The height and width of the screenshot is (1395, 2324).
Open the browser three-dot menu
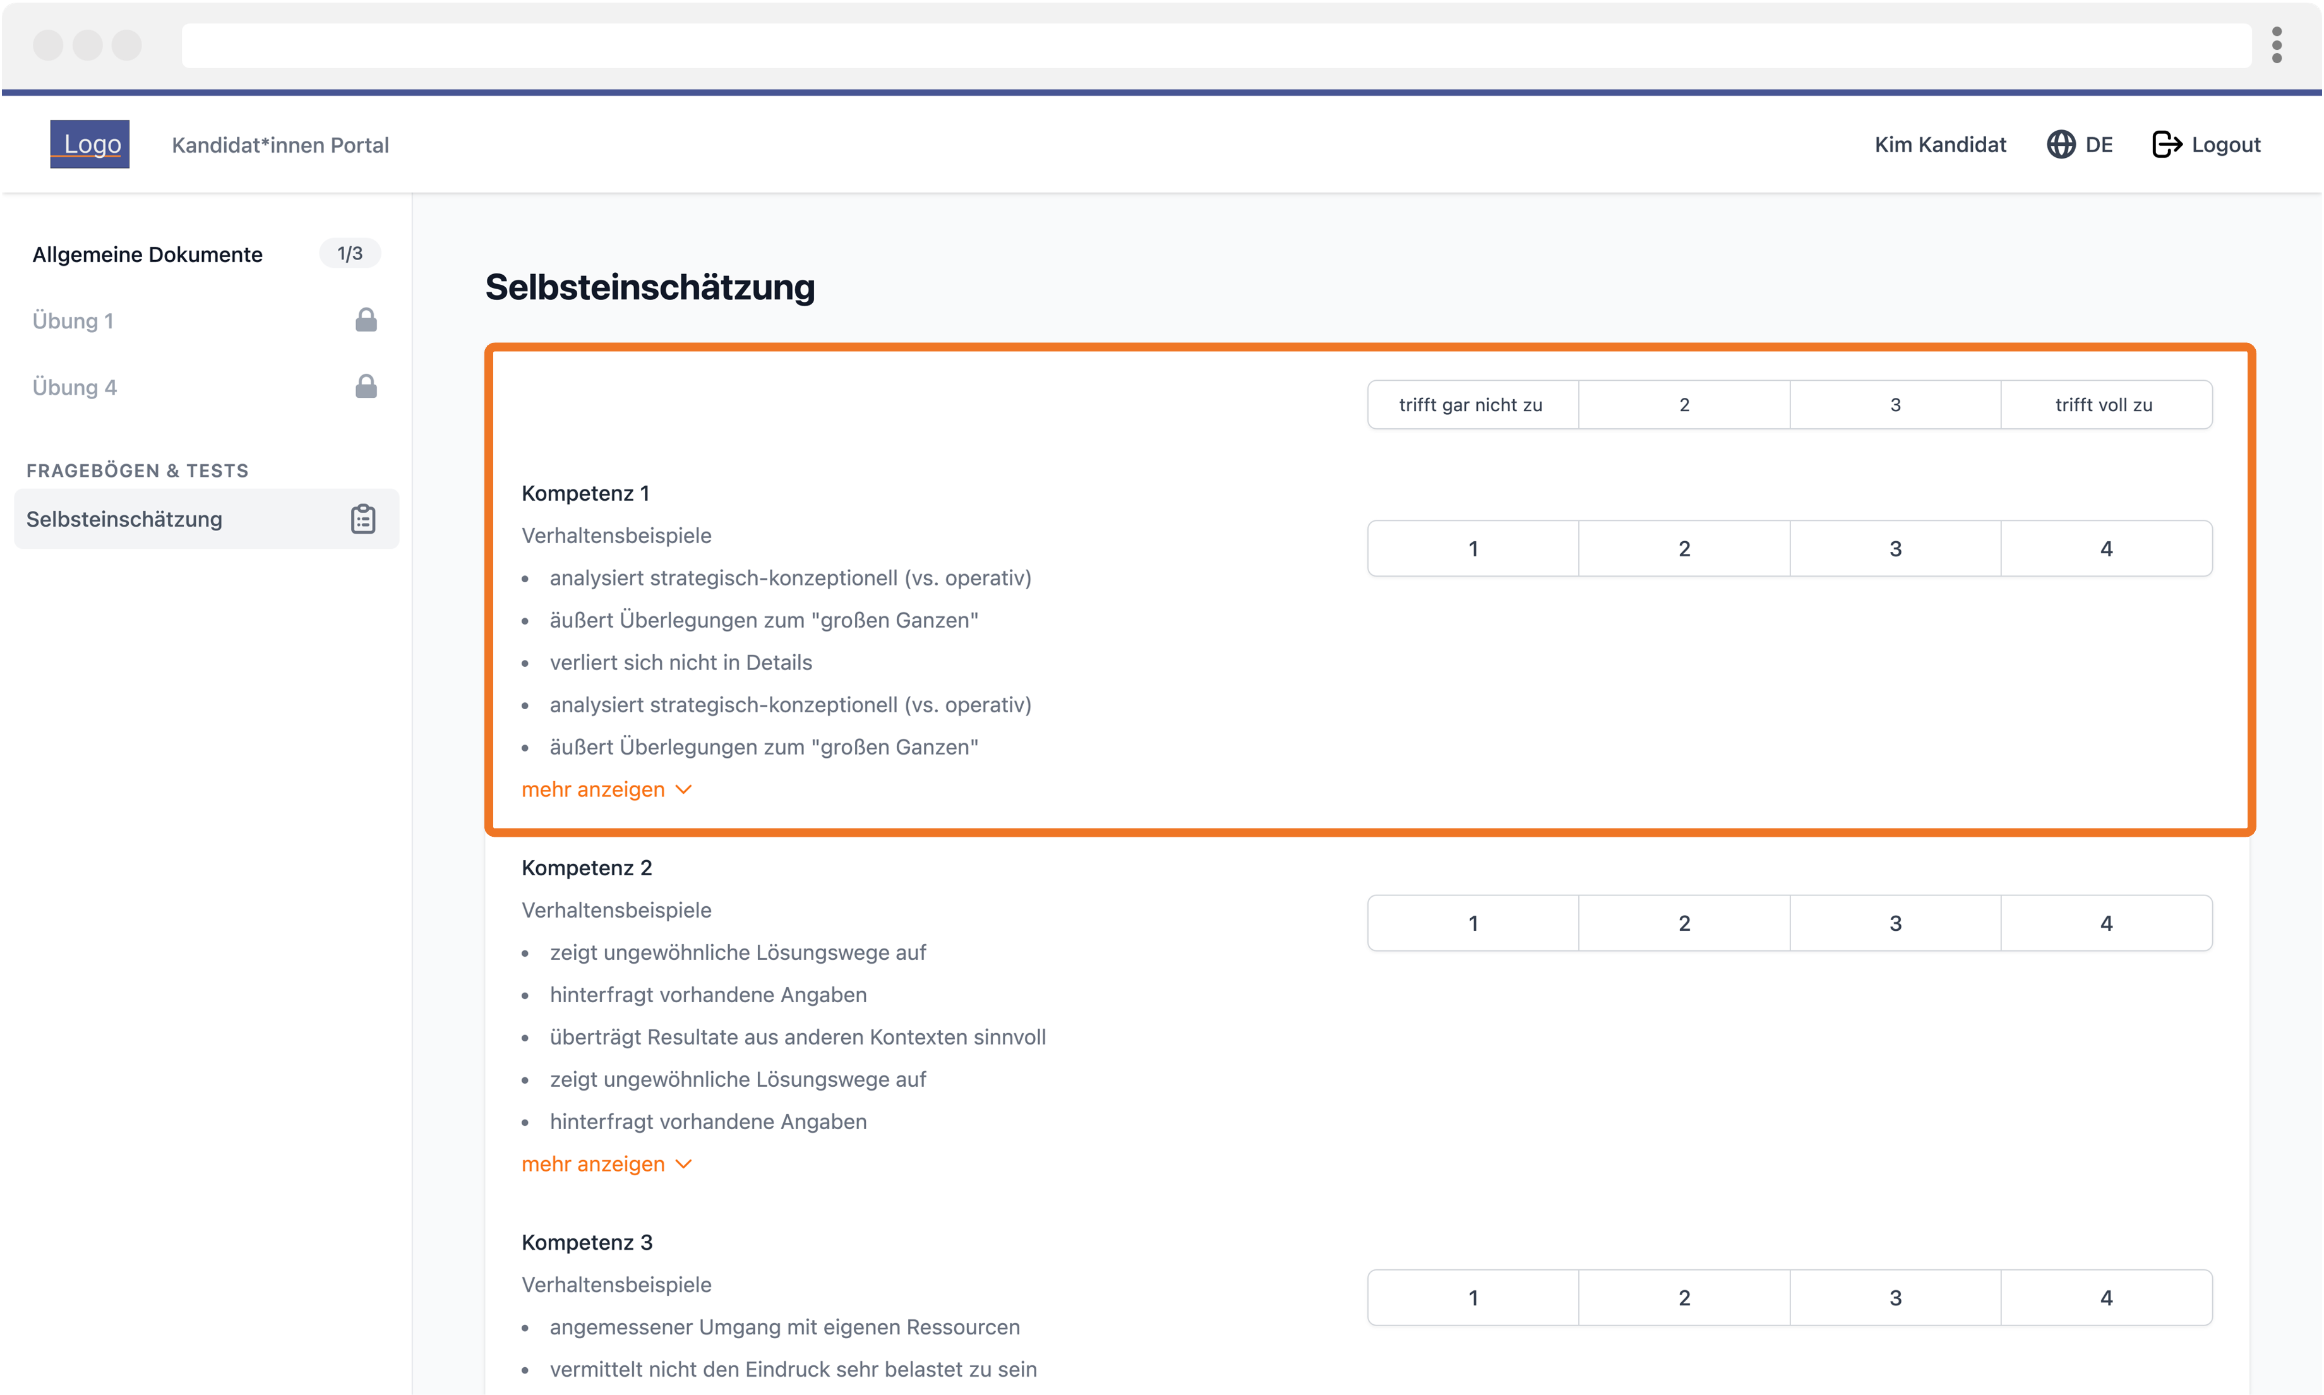click(2276, 45)
